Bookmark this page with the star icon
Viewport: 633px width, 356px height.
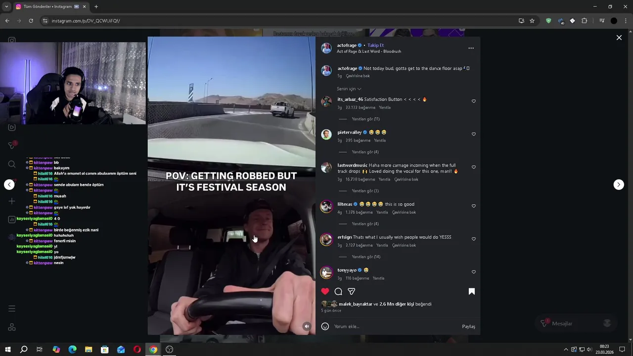point(532,21)
